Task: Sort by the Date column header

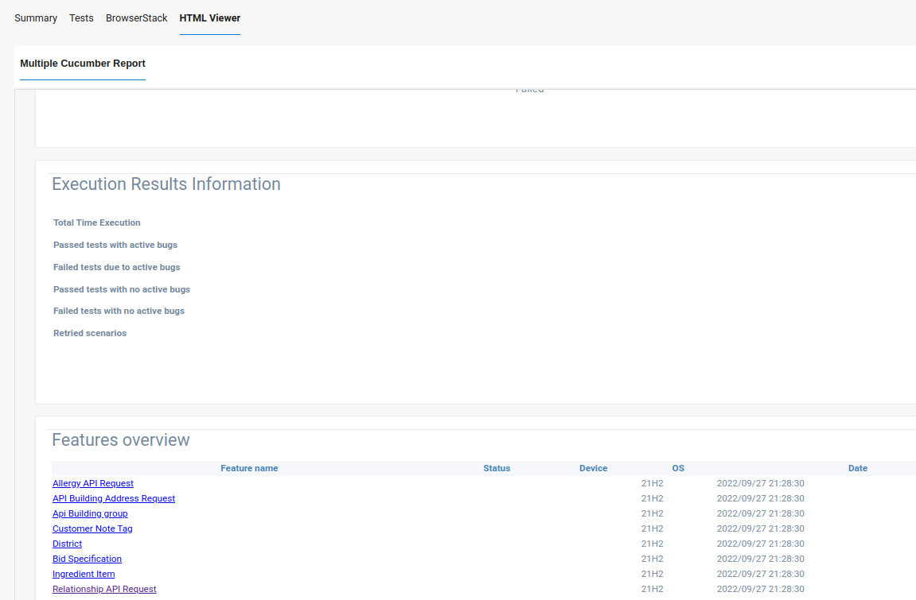Action: tap(857, 468)
